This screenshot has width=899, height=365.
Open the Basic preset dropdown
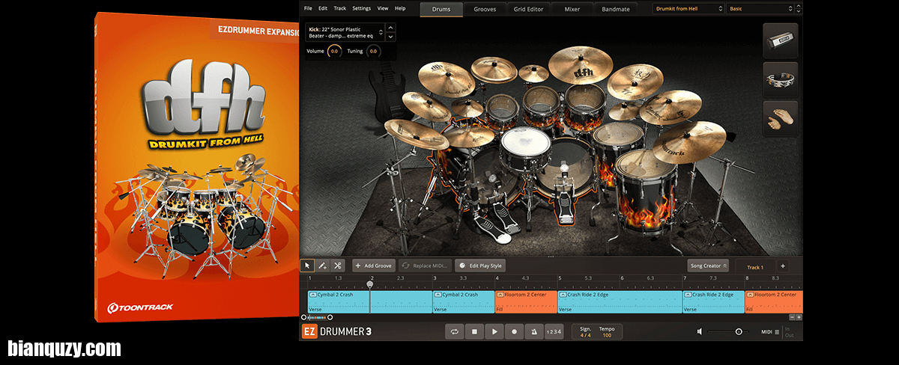[760, 8]
